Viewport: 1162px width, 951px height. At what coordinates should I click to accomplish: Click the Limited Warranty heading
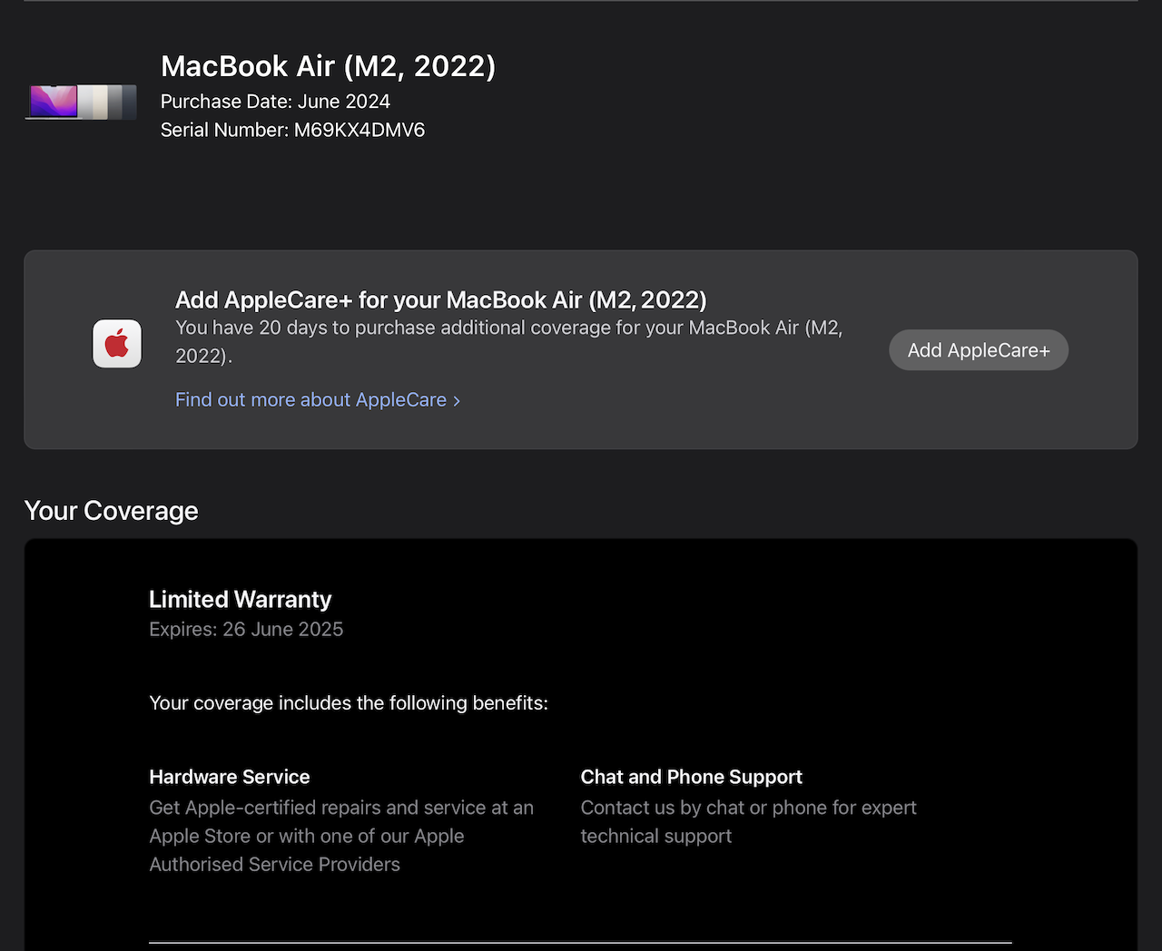(x=240, y=600)
